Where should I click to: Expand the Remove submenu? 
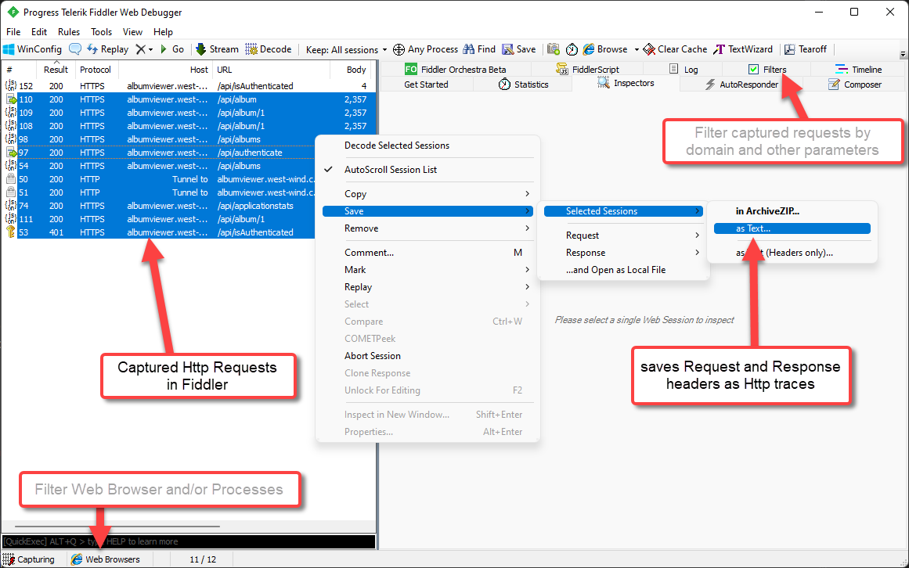point(427,228)
